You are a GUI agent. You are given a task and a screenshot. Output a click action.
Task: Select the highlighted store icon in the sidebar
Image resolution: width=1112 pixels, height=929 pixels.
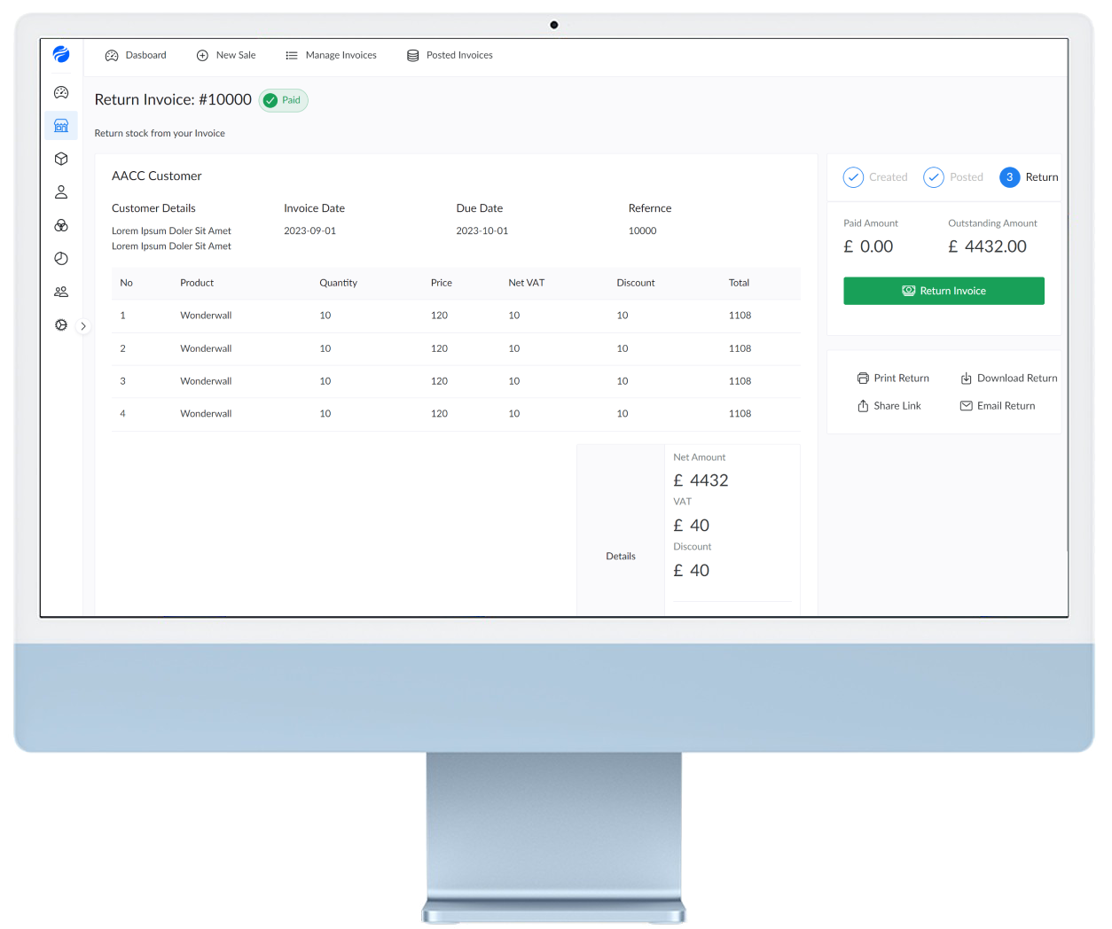[60, 125]
